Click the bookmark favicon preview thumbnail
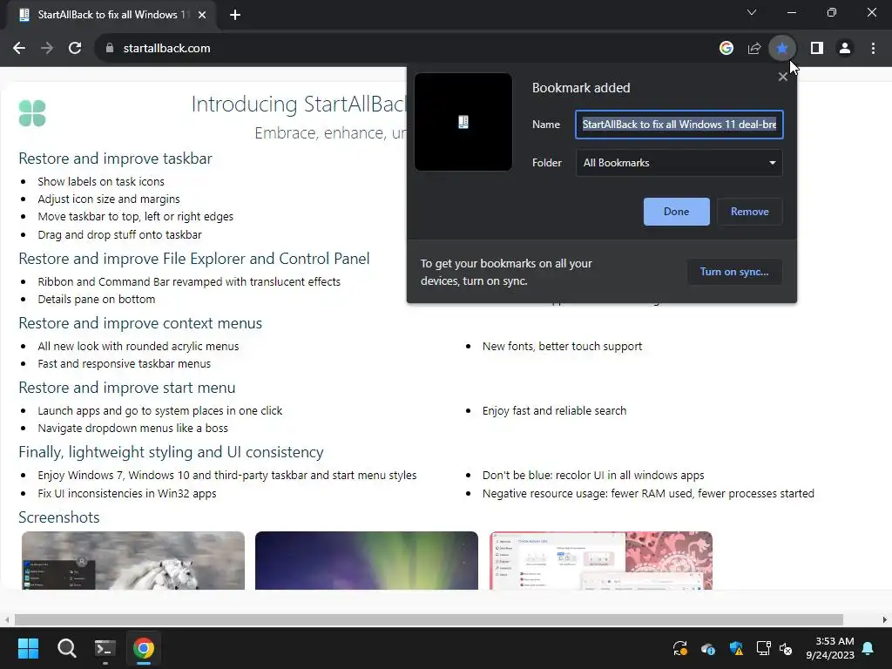The width and height of the screenshot is (892, 669). (x=463, y=122)
